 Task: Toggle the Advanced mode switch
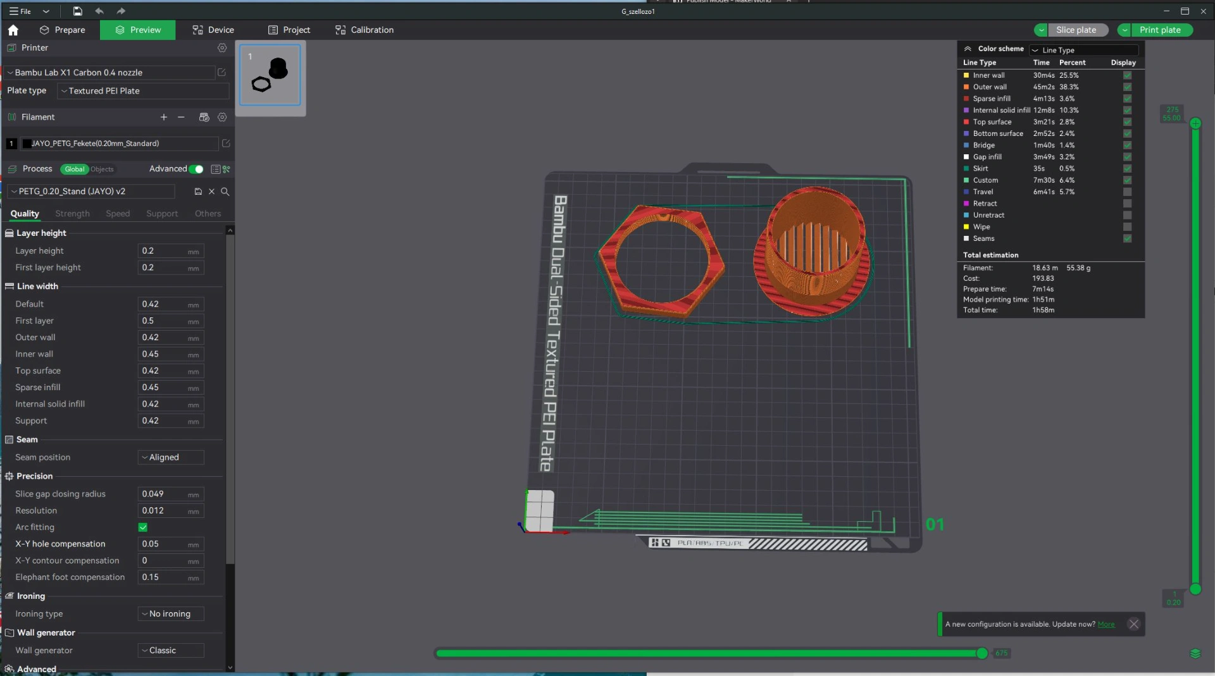point(196,169)
